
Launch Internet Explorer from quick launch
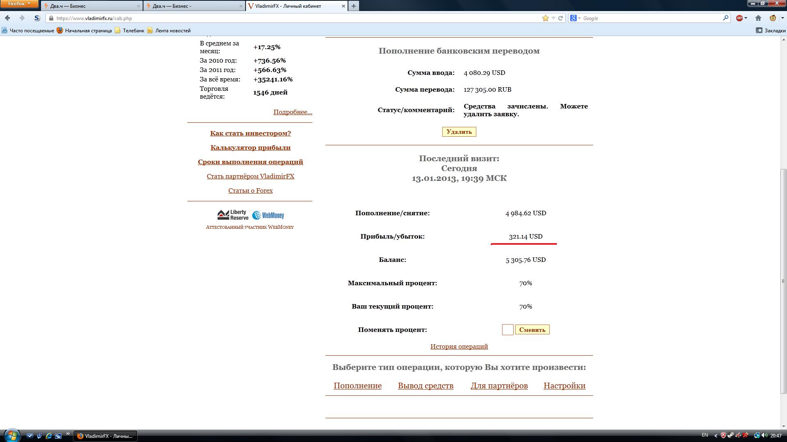pos(49,436)
